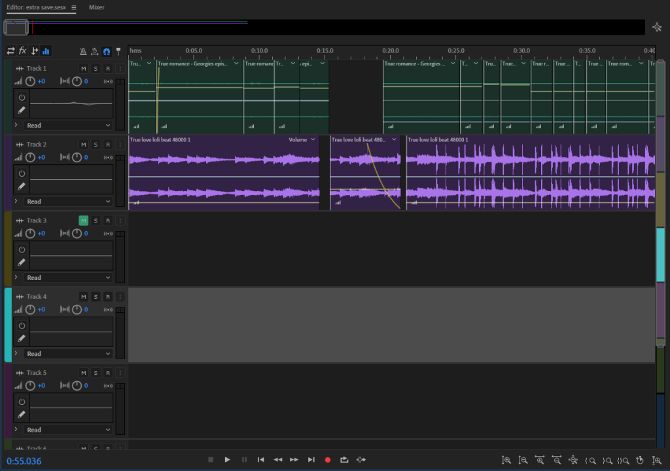670x471 pixels.
Task: Start playback with the Play button
Action: click(x=227, y=460)
